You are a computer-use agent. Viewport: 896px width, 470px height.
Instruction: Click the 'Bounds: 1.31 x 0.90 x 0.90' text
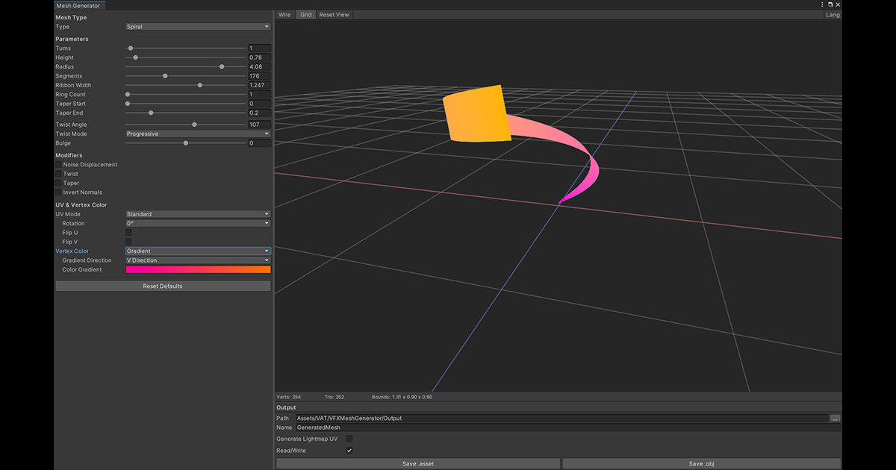tap(402, 397)
